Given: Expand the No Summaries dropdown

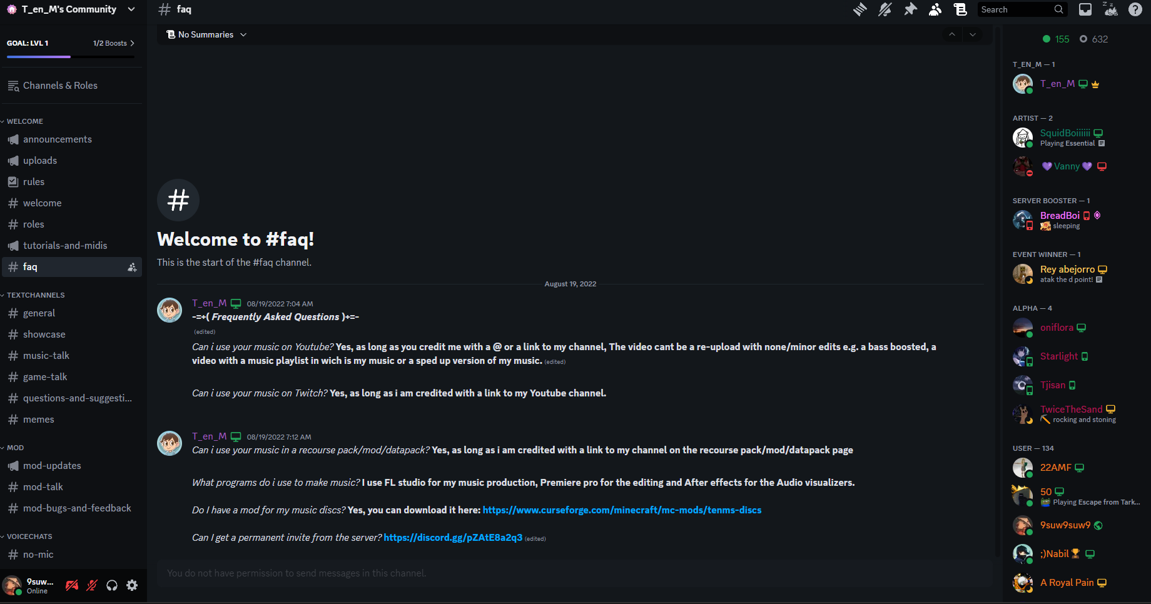Looking at the screenshot, I should 206,34.
